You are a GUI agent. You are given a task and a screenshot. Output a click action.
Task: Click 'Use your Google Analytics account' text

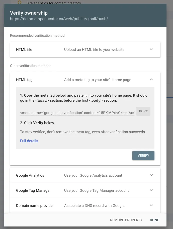pyautogui.click(x=93, y=175)
